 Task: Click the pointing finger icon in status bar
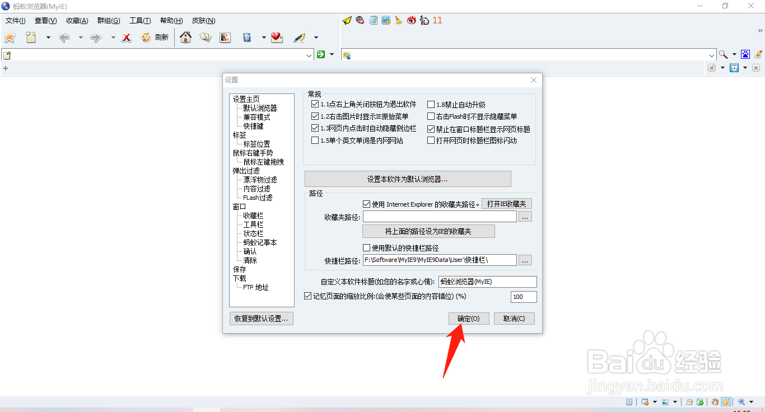pyautogui.click(x=726, y=402)
